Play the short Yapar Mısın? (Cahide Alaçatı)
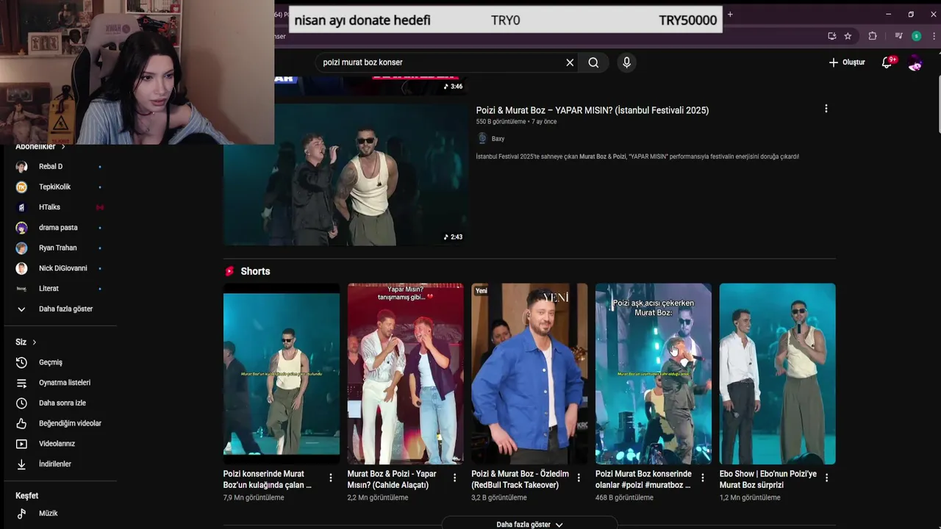This screenshot has width=941, height=529. coord(405,373)
